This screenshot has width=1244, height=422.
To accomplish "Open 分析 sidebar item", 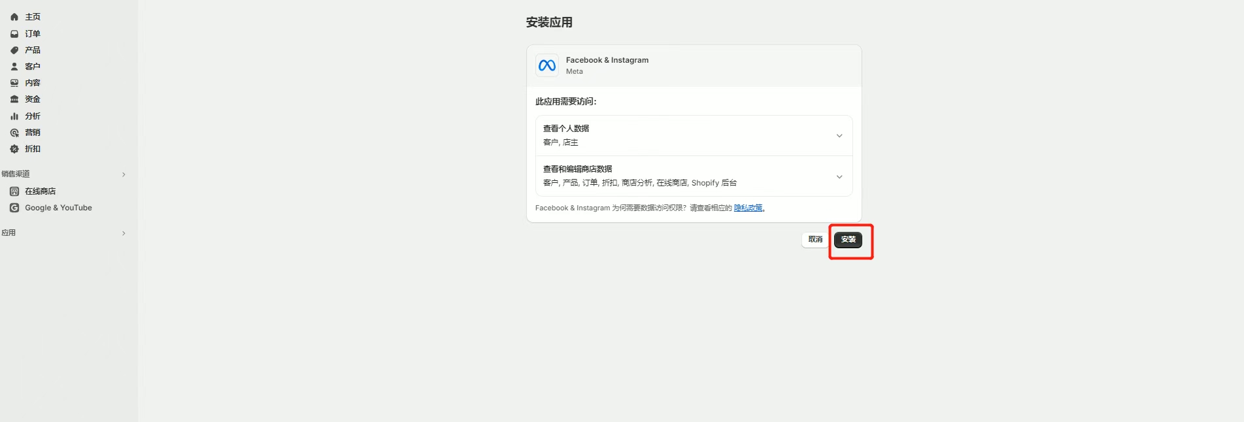I will point(33,116).
